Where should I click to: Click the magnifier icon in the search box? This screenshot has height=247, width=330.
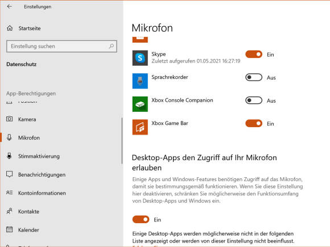coord(112,46)
